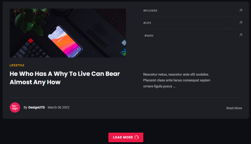This screenshot has width=251, height=144.
Task: Click the 'By' label near author
Action: tap(25, 107)
